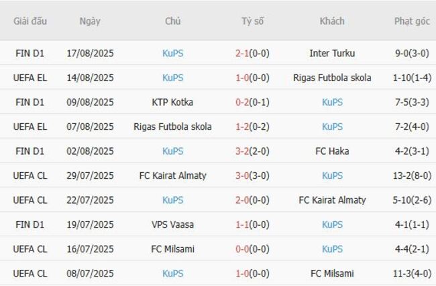Select the FC Haka team name
Screen dimensions: 436x286
332,151
